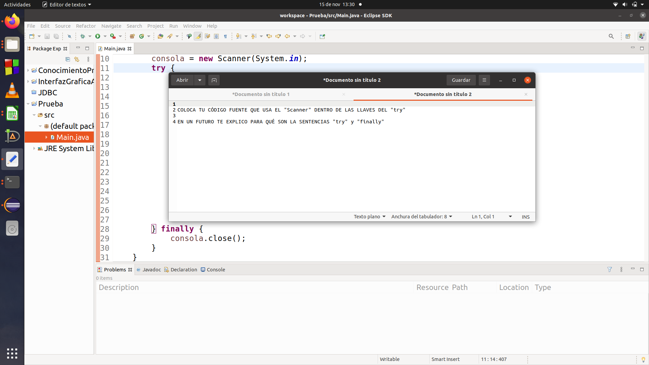Image resolution: width=649 pixels, height=365 pixels.
Task: Open the hamburger menu in text editor
Action: pos(484,80)
